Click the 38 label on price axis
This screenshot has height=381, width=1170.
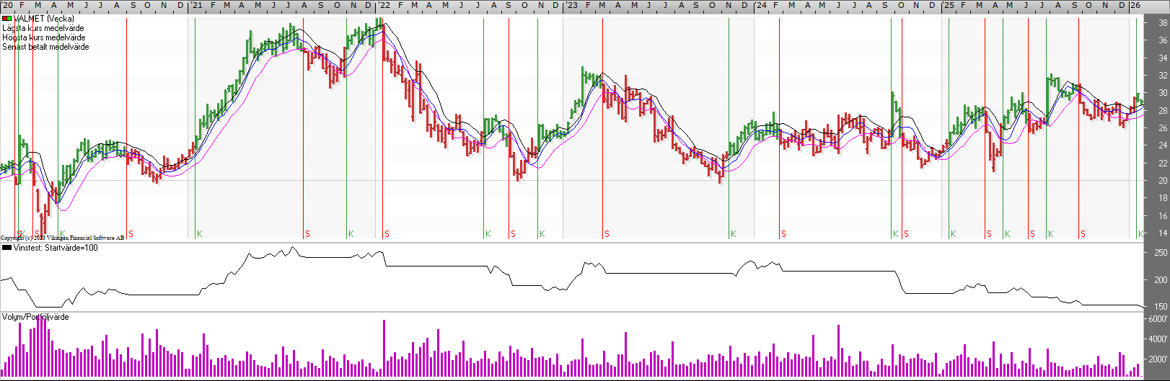[1163, 23]
